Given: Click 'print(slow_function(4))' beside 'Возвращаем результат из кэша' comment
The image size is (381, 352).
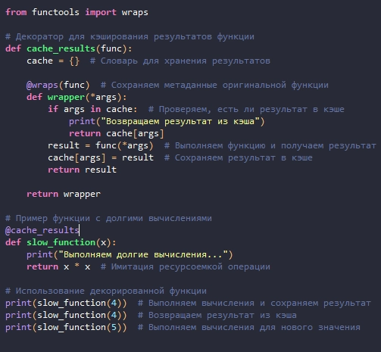Looking at the screenshot, I should 66,315.
